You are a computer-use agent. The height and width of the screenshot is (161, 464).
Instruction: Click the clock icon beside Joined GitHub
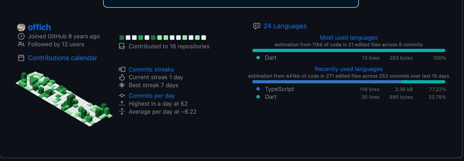point(21,36)
